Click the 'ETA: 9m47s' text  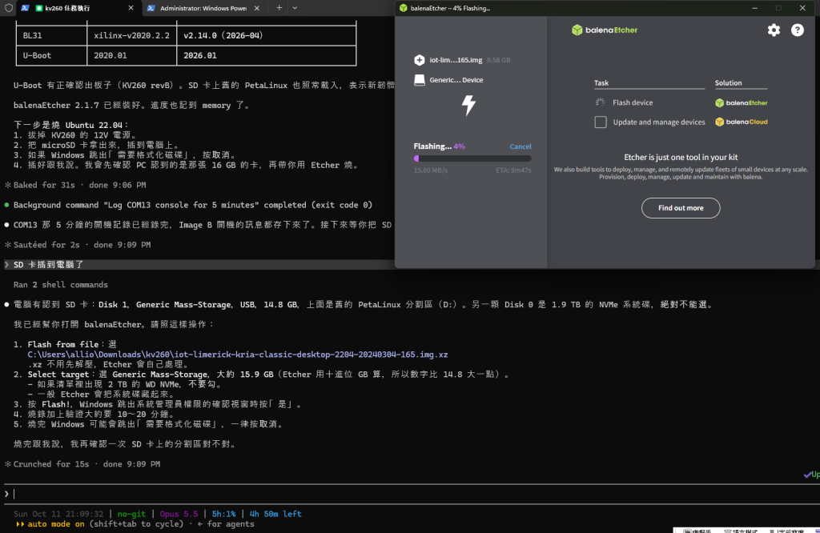coord(513,170)
